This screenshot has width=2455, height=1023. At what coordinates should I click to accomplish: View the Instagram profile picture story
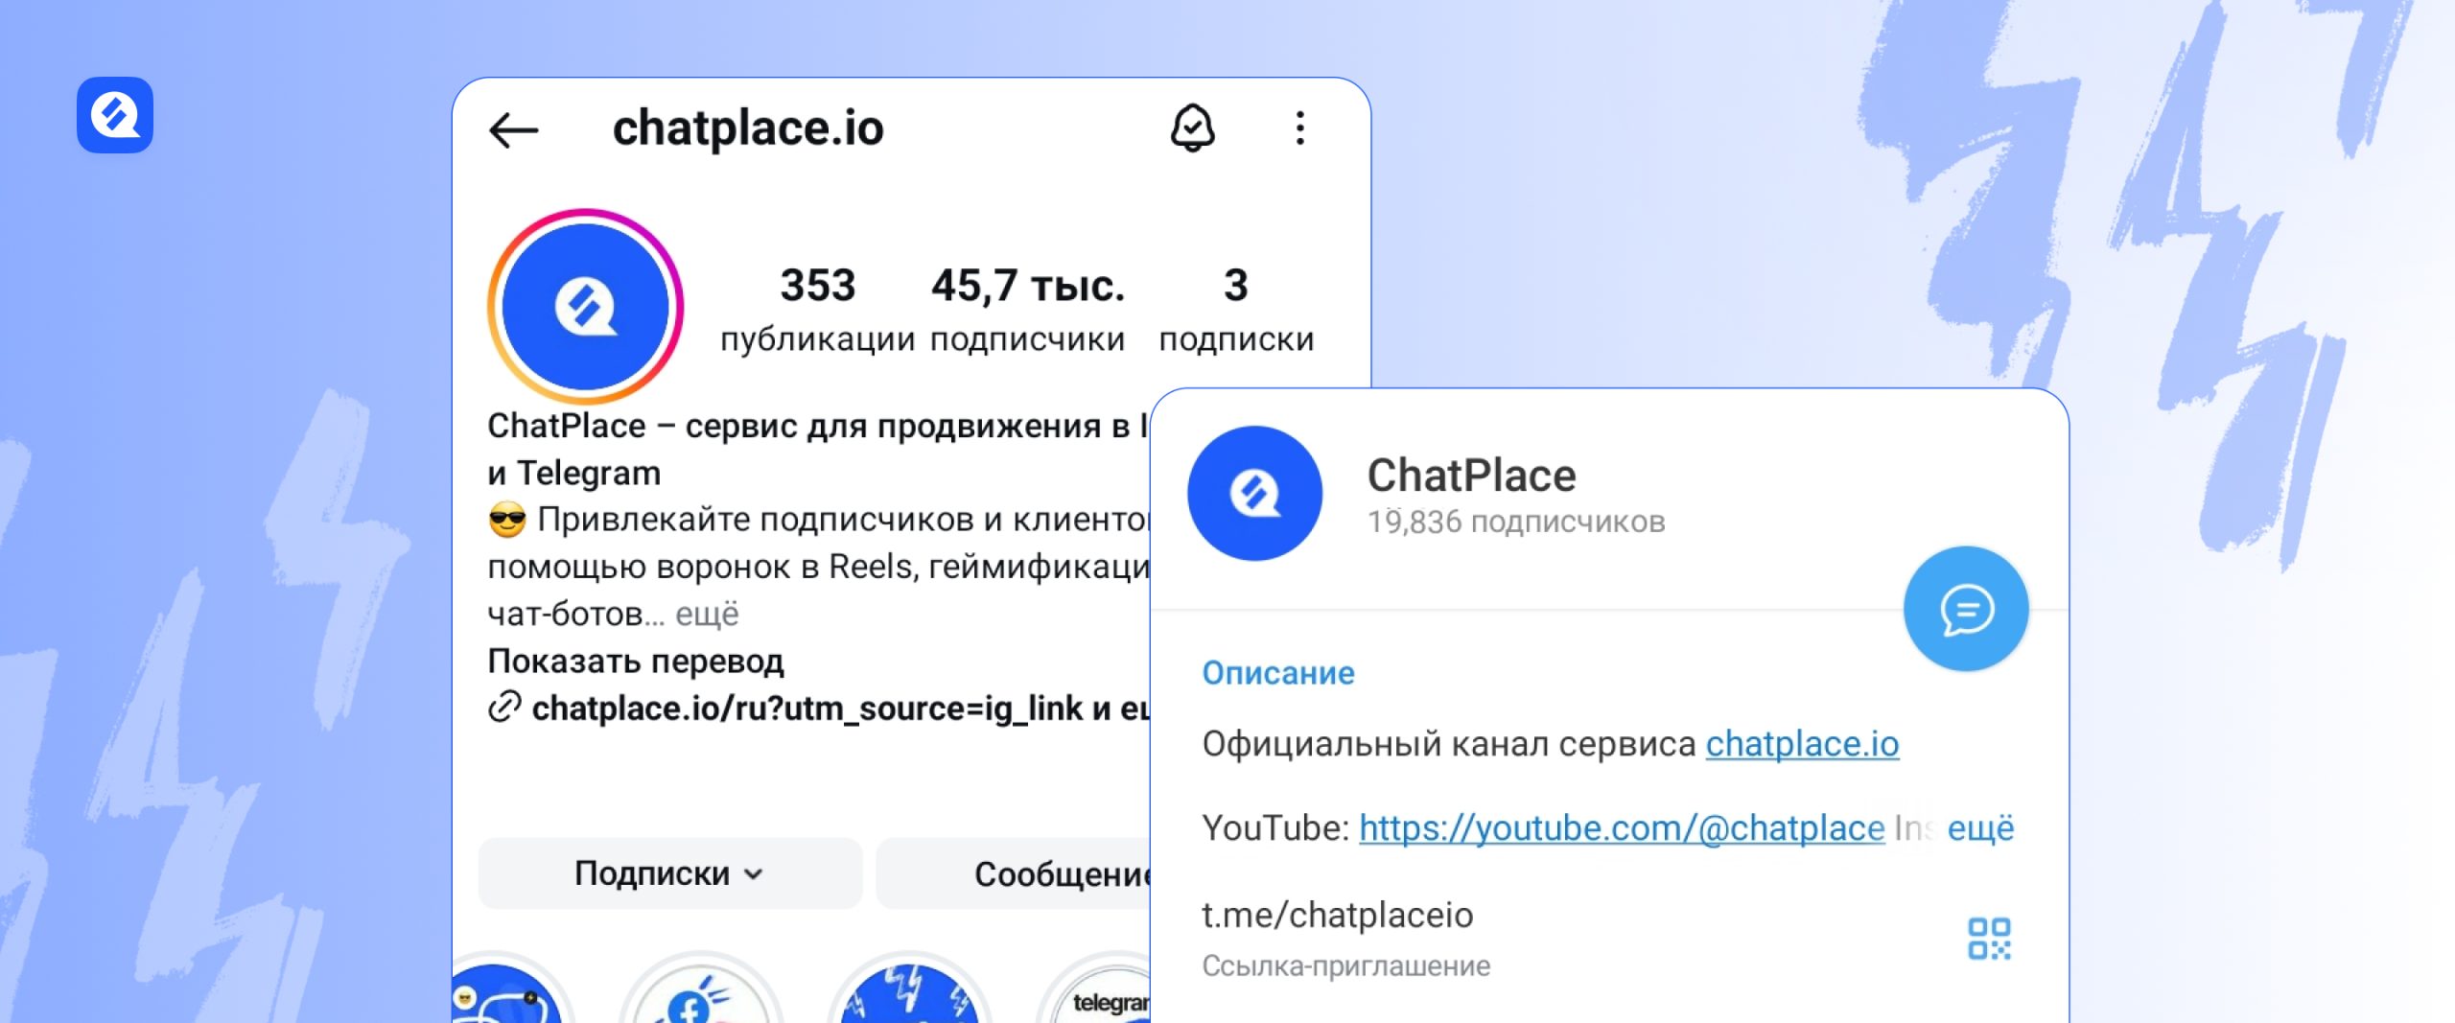585,306
